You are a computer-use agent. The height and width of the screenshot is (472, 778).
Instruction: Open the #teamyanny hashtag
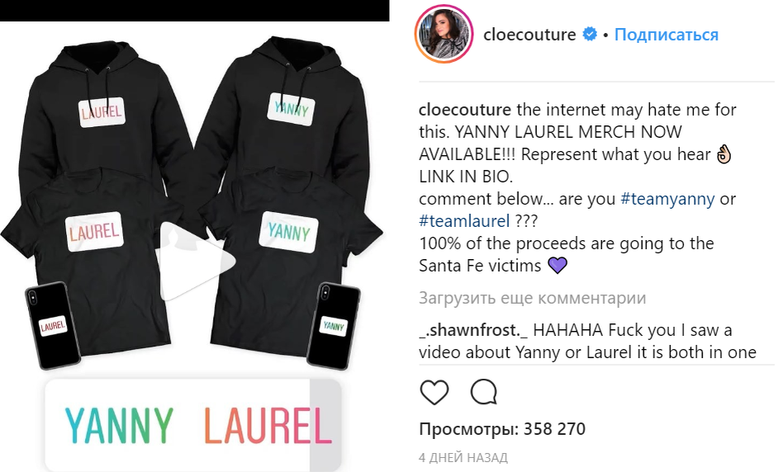(667, 199)
